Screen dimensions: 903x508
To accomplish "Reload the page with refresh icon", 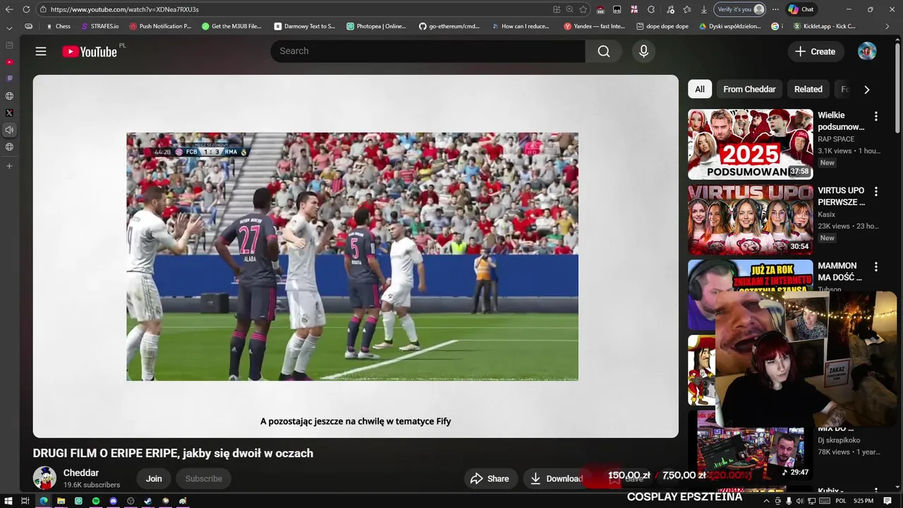I will click(x=26, y=9).
